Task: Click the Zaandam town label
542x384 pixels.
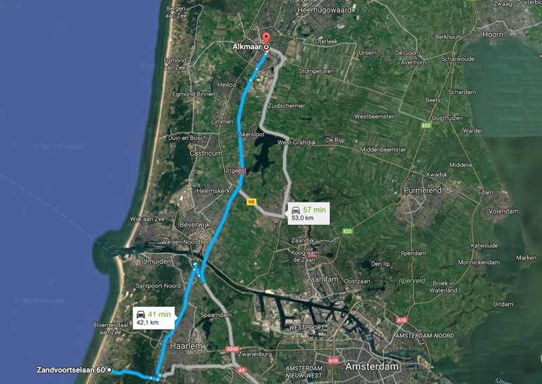Action: click(x=322, y=279)
